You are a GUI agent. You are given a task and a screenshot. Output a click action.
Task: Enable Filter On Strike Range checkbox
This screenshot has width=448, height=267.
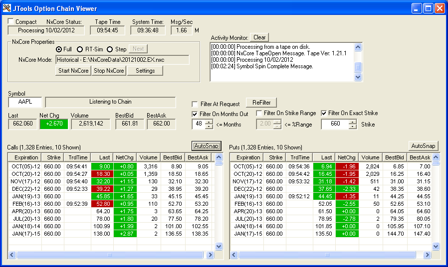click(x=259, y=113)
